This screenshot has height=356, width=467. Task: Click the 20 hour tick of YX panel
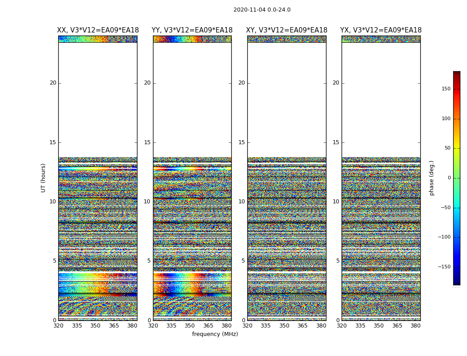[336, 83]
